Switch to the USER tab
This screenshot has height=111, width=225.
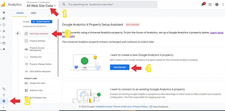tap(33, 13)
